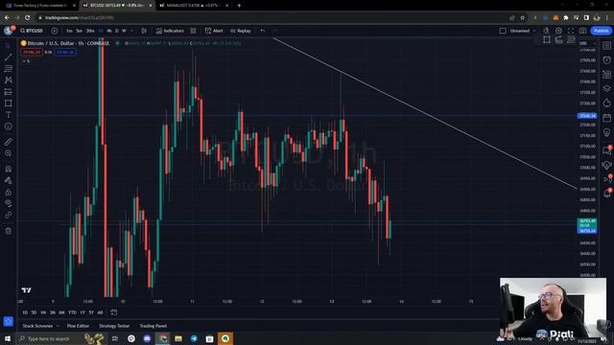Create an Alert from the toolbar
This screenshot has height=345, width=614.
point(214,31)
